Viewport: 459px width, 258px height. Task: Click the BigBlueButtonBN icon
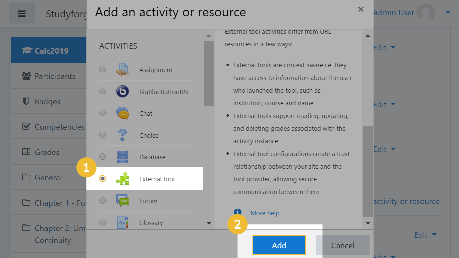point(122,91)
